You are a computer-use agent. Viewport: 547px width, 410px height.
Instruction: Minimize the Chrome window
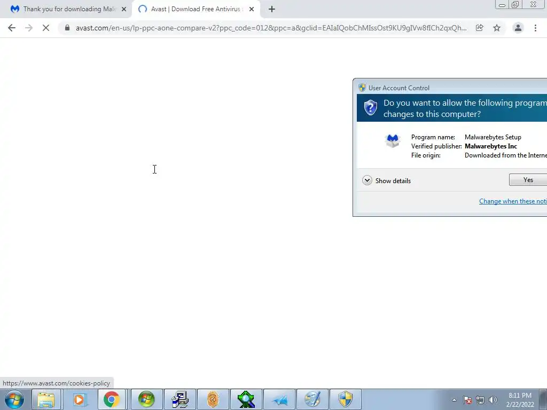(x=502, y=4)
